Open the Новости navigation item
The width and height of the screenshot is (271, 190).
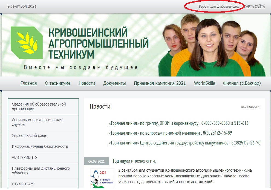[x=87, y=83]
